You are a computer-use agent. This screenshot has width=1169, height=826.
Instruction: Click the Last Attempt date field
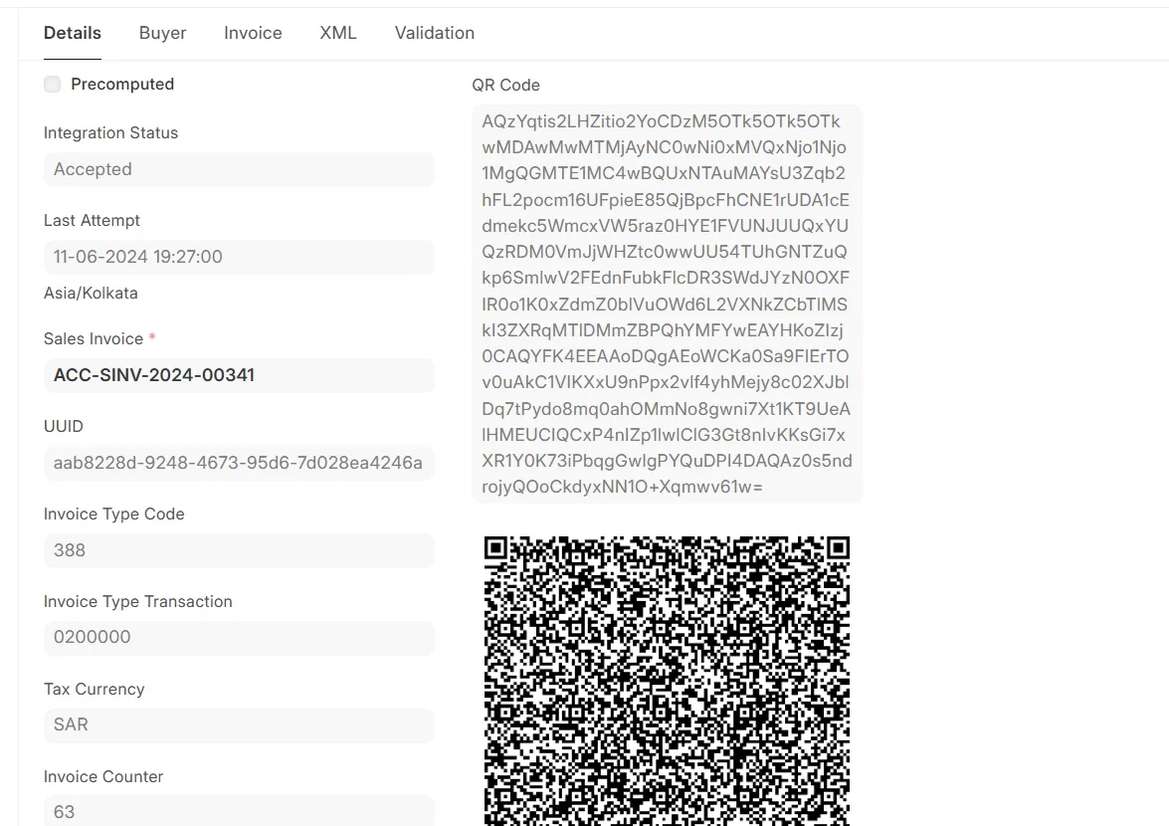239,257
